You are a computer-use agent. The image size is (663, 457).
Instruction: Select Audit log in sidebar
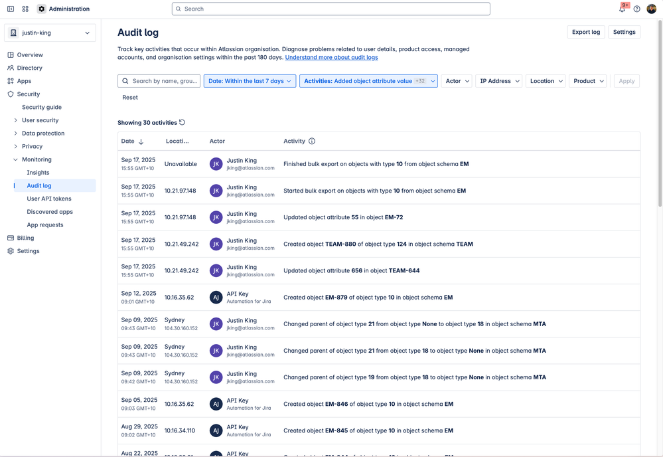55,185
